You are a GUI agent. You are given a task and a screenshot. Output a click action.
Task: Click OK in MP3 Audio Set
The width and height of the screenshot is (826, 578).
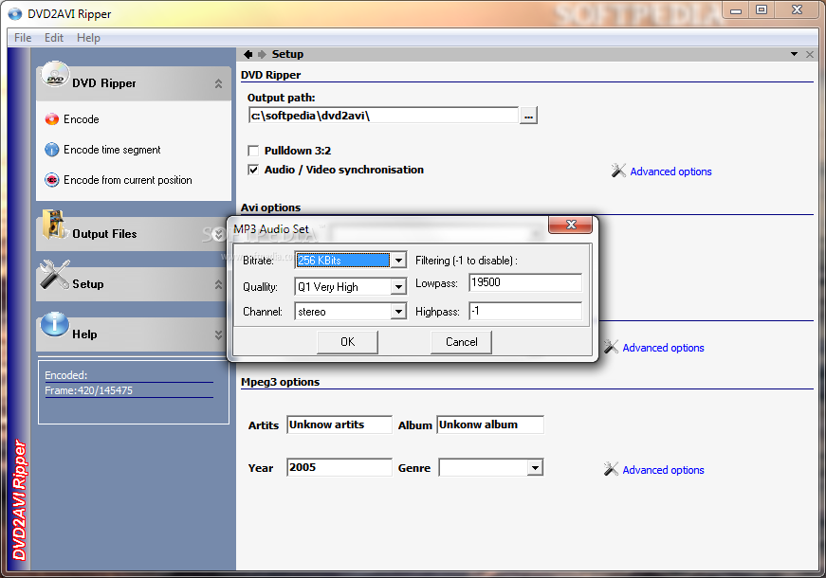point(348,342)
